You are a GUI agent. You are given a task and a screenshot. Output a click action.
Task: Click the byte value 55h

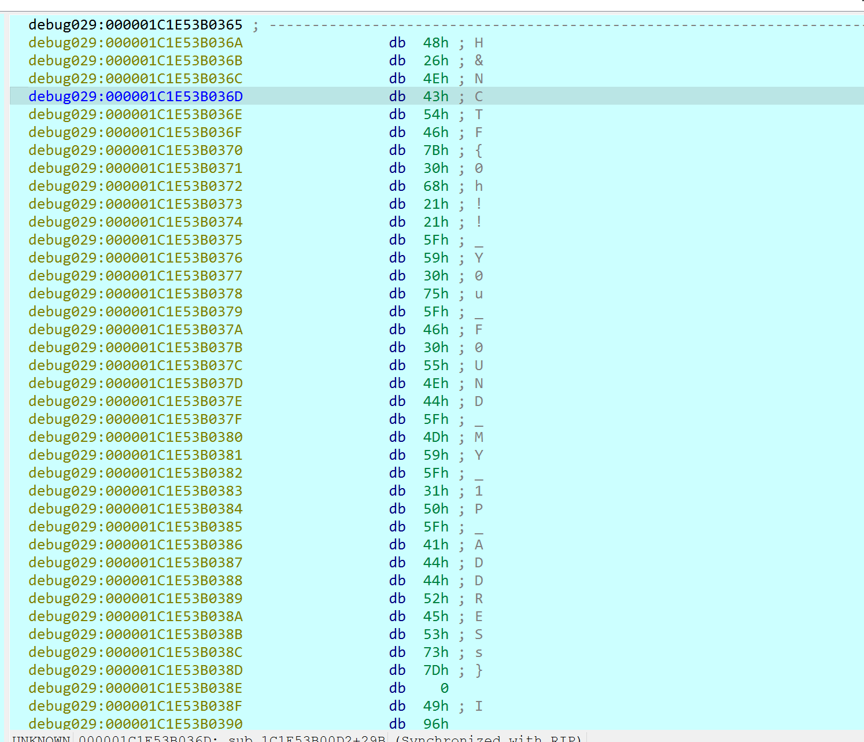tap(435, 366)
